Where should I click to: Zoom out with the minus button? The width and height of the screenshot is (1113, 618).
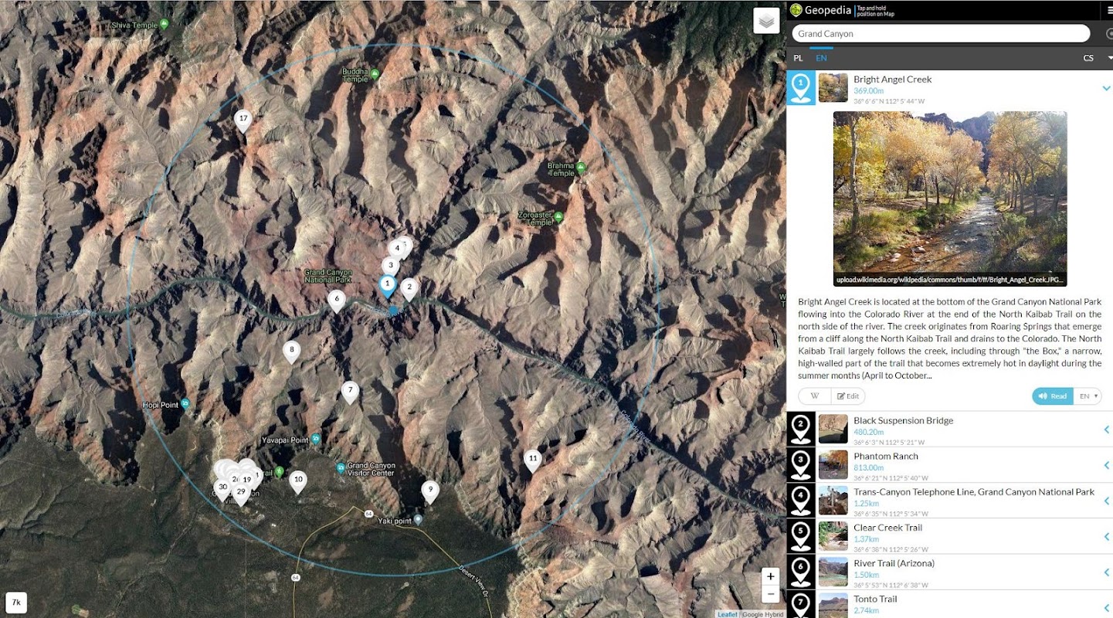[770, 594]
